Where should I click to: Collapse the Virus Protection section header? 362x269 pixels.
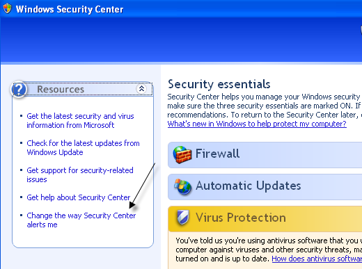265,219
